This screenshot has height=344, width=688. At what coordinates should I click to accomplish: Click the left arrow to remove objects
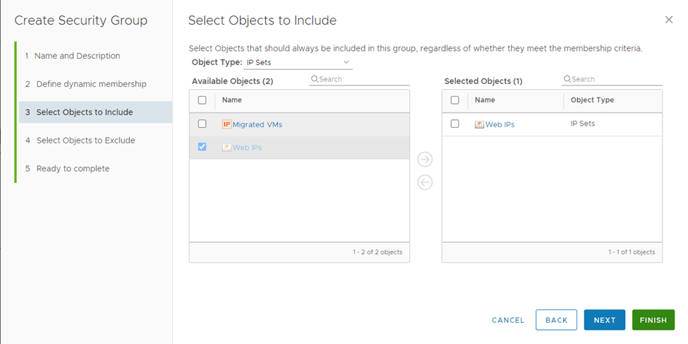point(425,182)
